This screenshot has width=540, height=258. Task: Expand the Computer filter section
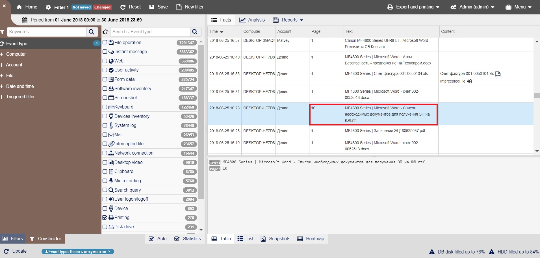click(16, 54)
